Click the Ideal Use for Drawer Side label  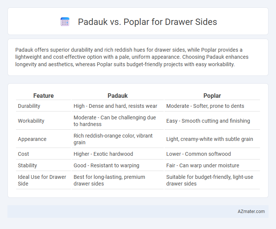[42, 180]
